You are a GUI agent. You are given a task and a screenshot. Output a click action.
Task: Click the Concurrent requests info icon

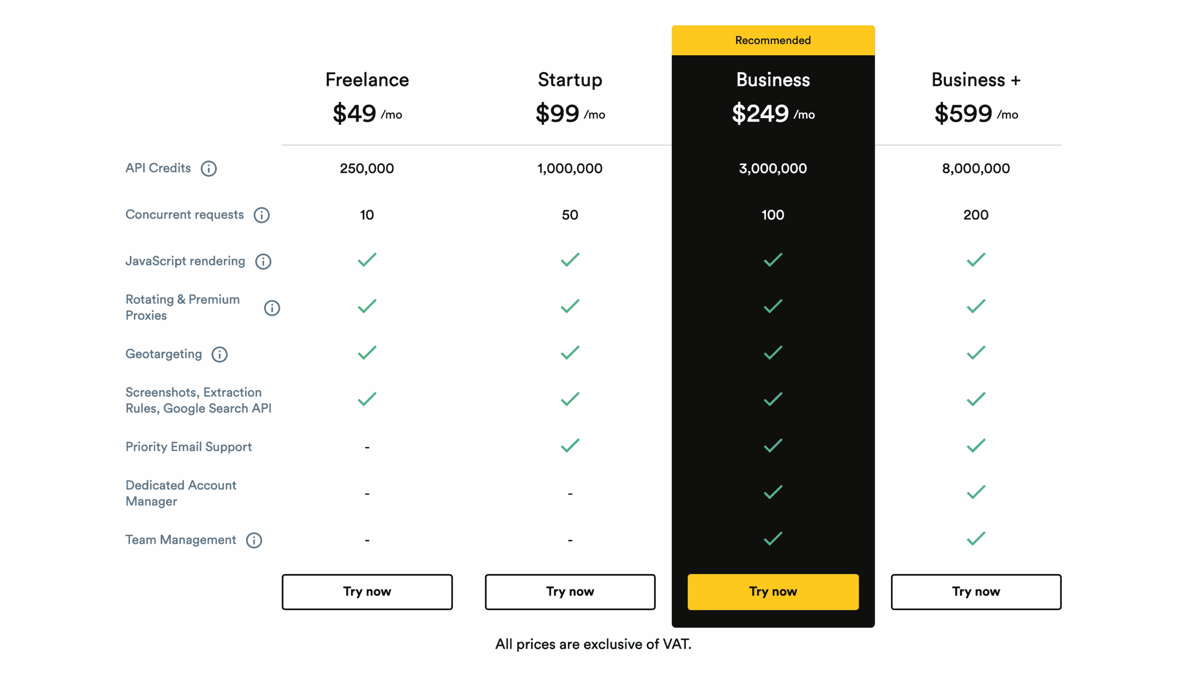click(x=262, y=215)
